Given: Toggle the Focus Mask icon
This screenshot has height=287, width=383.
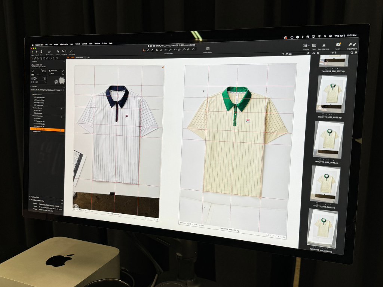Looking at the screenshot, I should point(208,49).
